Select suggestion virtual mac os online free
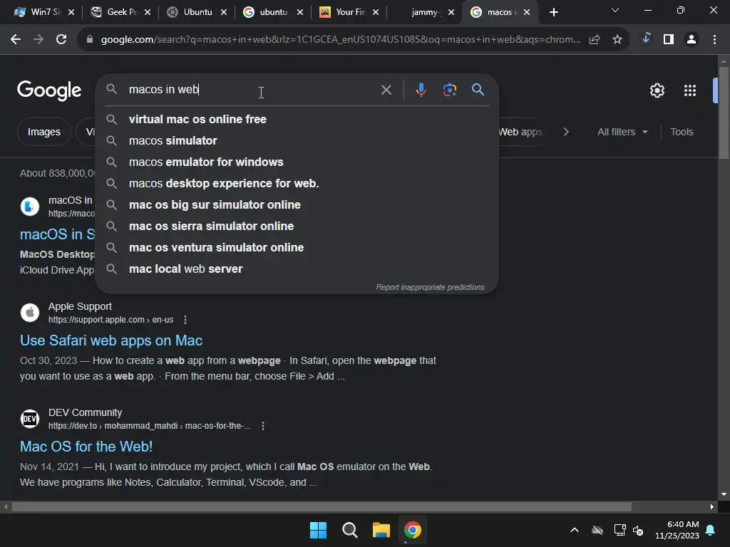 click(297, 120)
